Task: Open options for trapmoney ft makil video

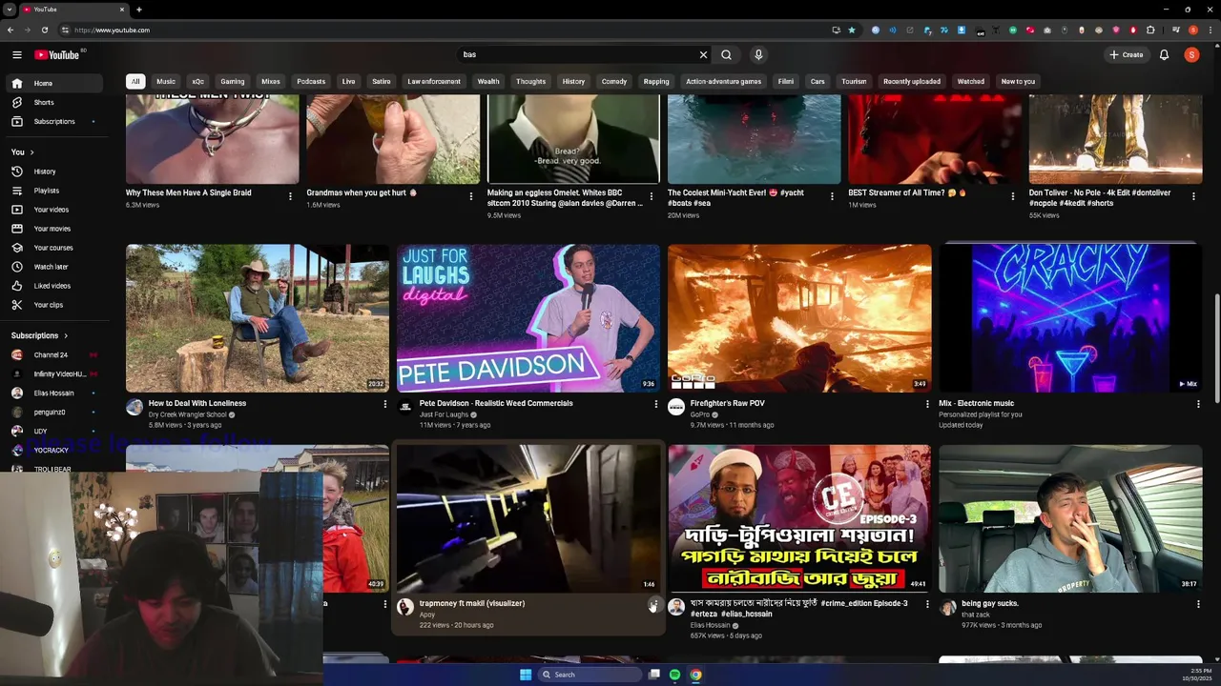Action: coord(654,604)
